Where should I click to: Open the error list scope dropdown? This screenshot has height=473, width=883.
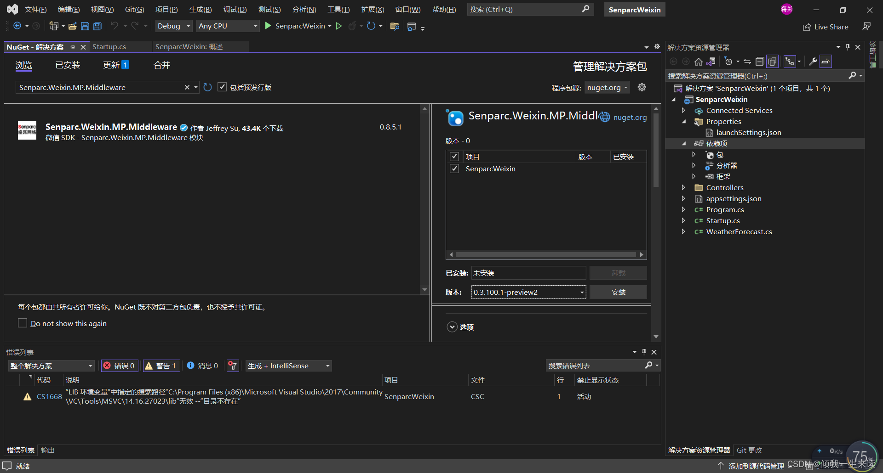click(x=51, y=366)
